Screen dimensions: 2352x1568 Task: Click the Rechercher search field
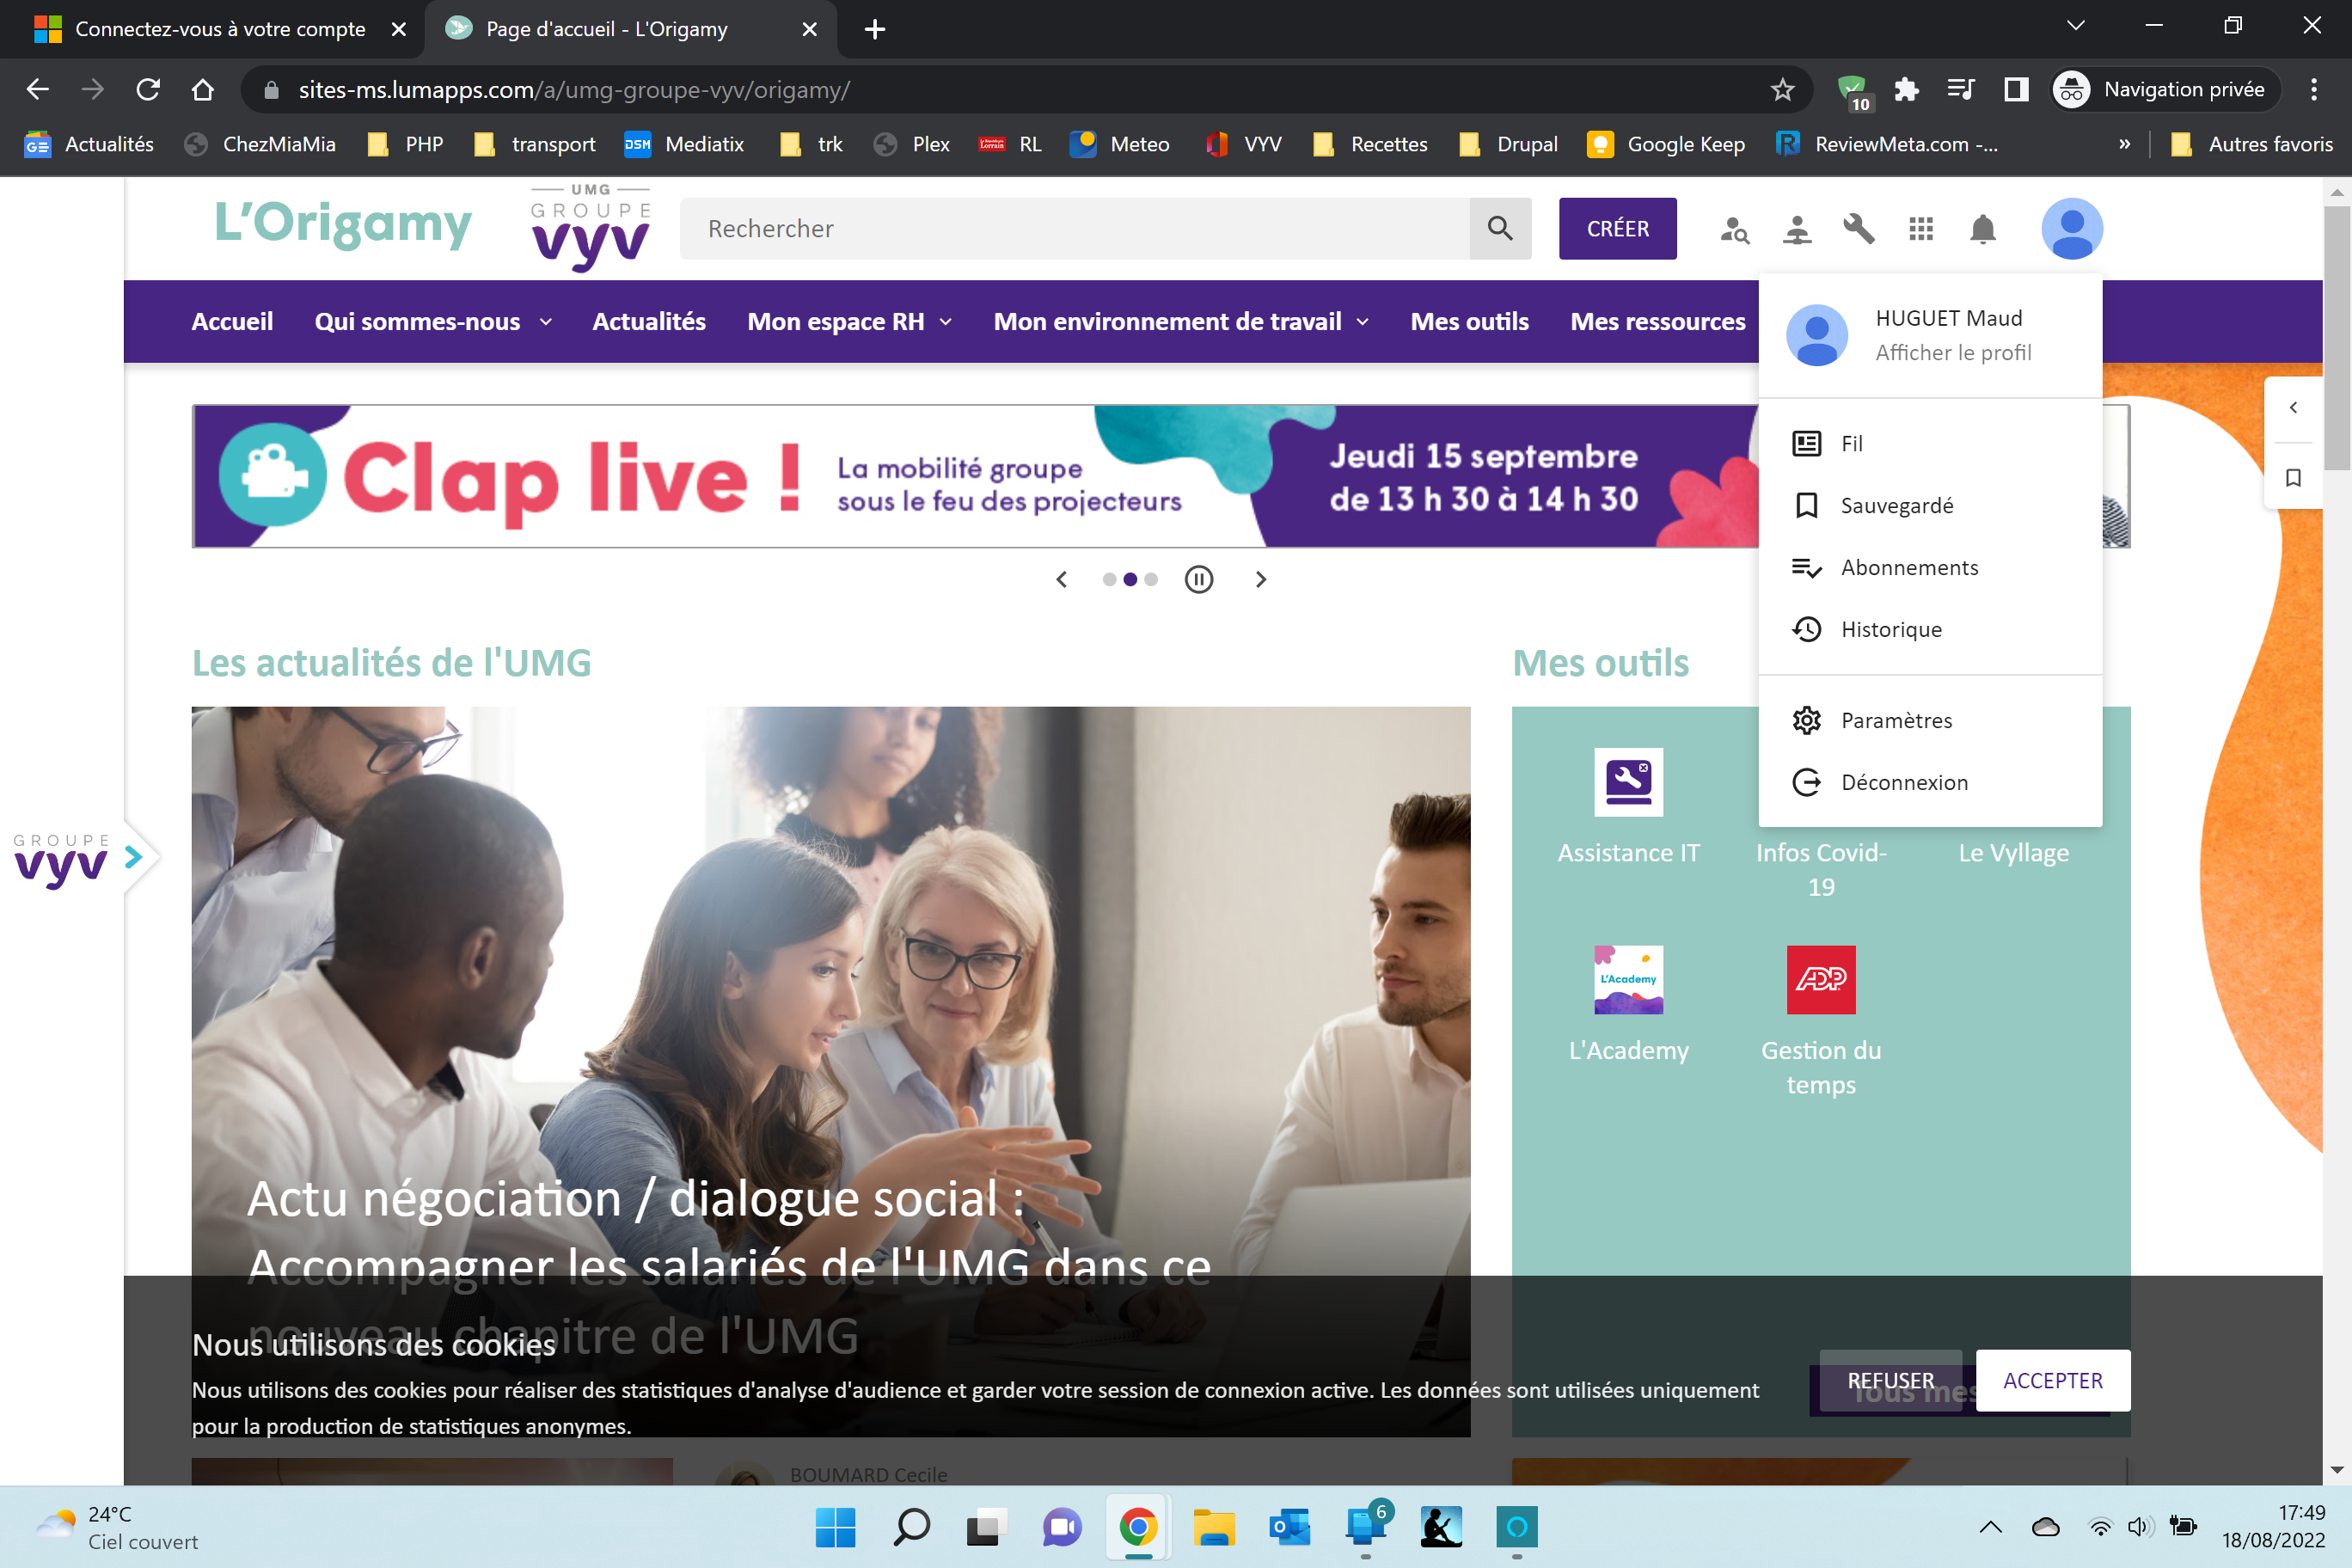(x=1075, y=229)
